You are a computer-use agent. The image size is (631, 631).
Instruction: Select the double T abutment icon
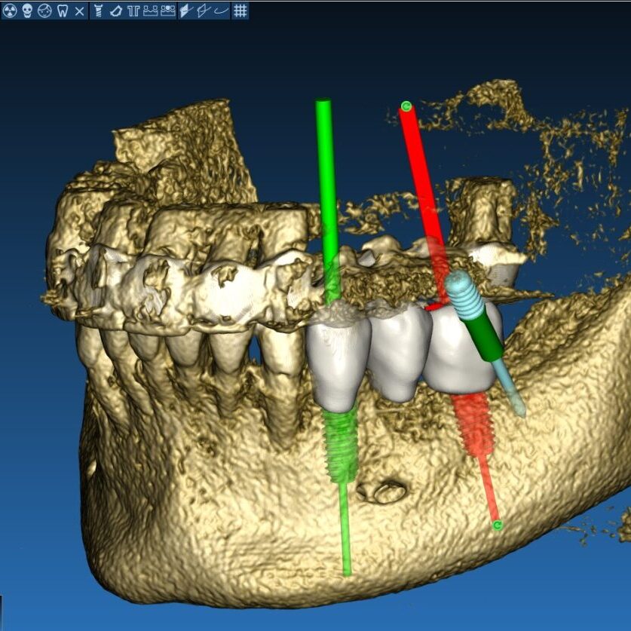point(133,11)
